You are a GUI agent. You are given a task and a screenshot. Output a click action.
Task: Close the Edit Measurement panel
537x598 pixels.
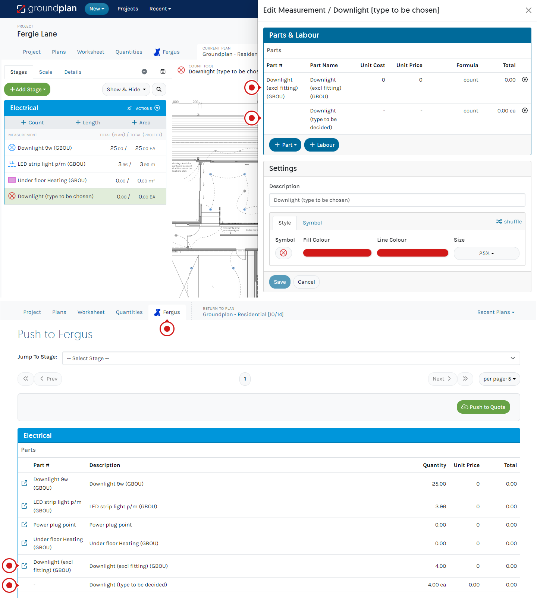coord(528,10)
